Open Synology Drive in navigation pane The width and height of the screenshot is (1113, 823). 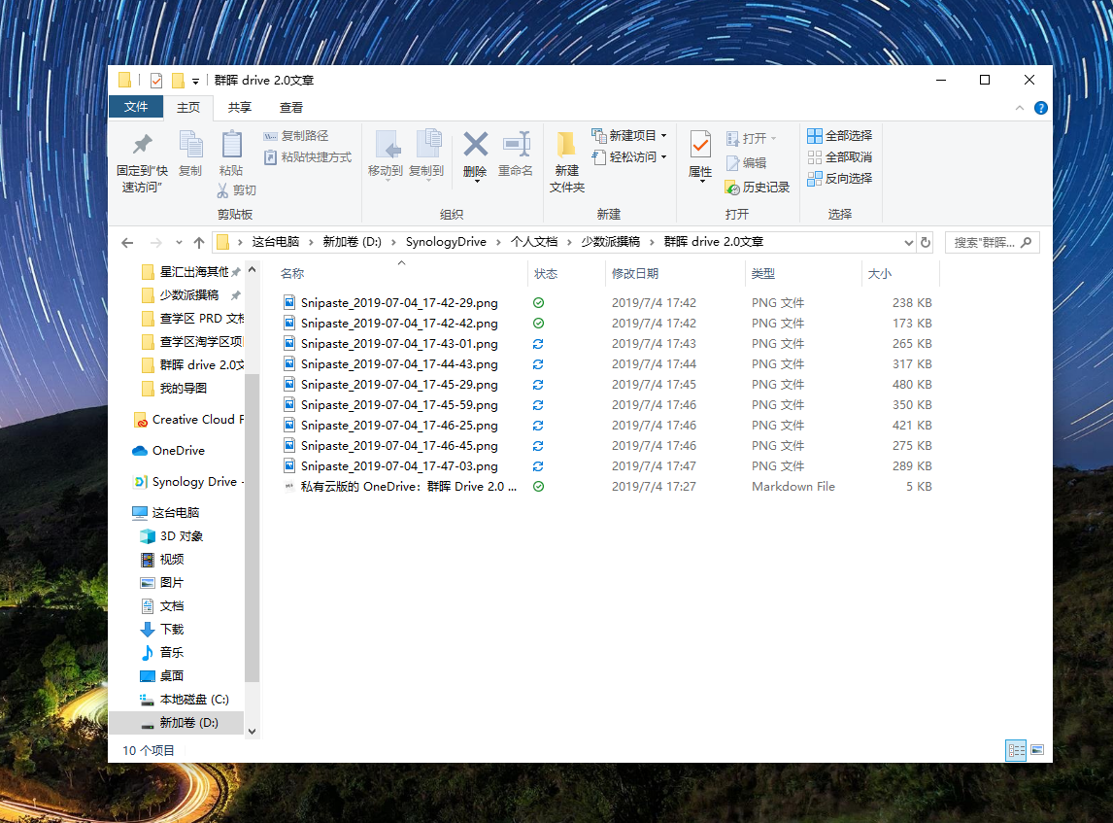point(188,482)
